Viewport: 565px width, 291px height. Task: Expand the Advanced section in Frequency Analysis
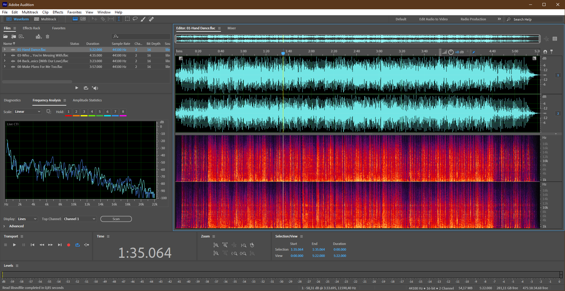[4, 226]
